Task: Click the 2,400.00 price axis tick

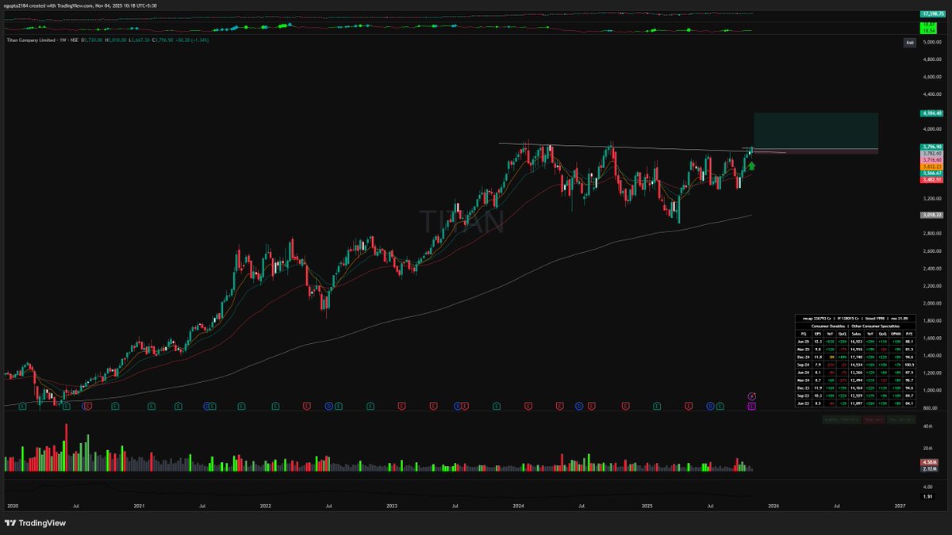Action: point(931,268)
